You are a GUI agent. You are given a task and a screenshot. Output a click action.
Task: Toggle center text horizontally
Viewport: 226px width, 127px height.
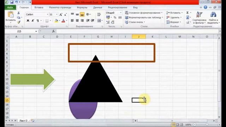tap(77, 20)
